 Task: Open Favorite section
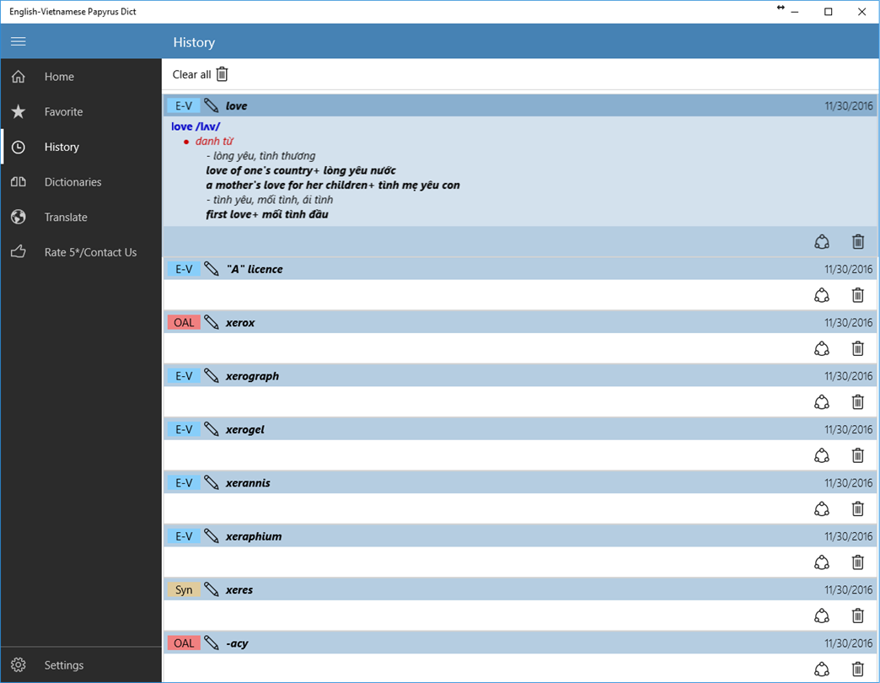click(81, 111)
